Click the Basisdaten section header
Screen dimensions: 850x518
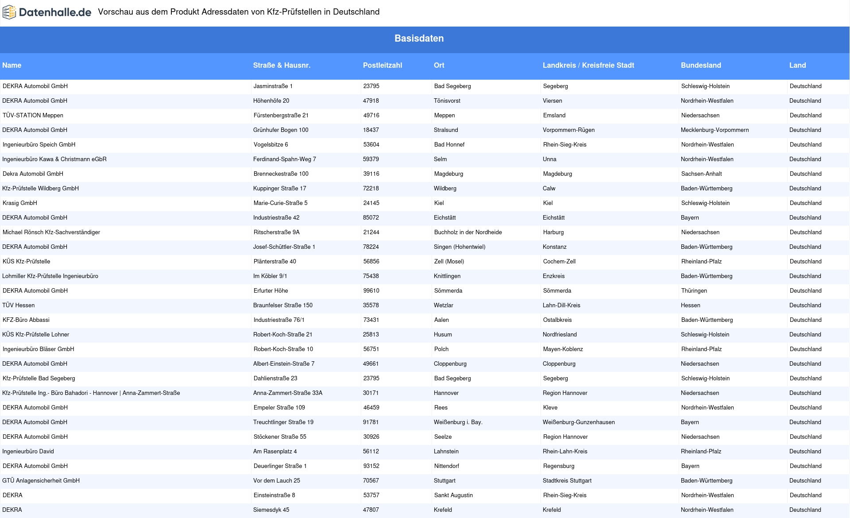click(x=419, y=39)
